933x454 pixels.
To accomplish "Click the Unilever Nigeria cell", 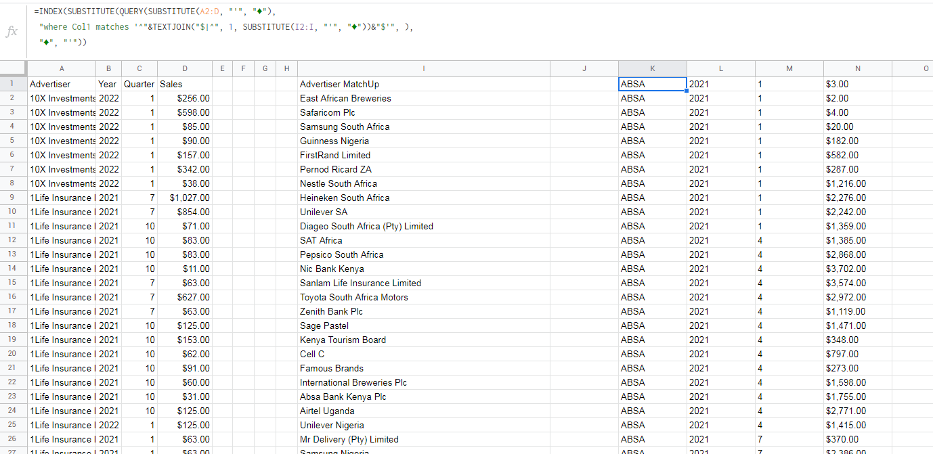I will pos(424,425).
